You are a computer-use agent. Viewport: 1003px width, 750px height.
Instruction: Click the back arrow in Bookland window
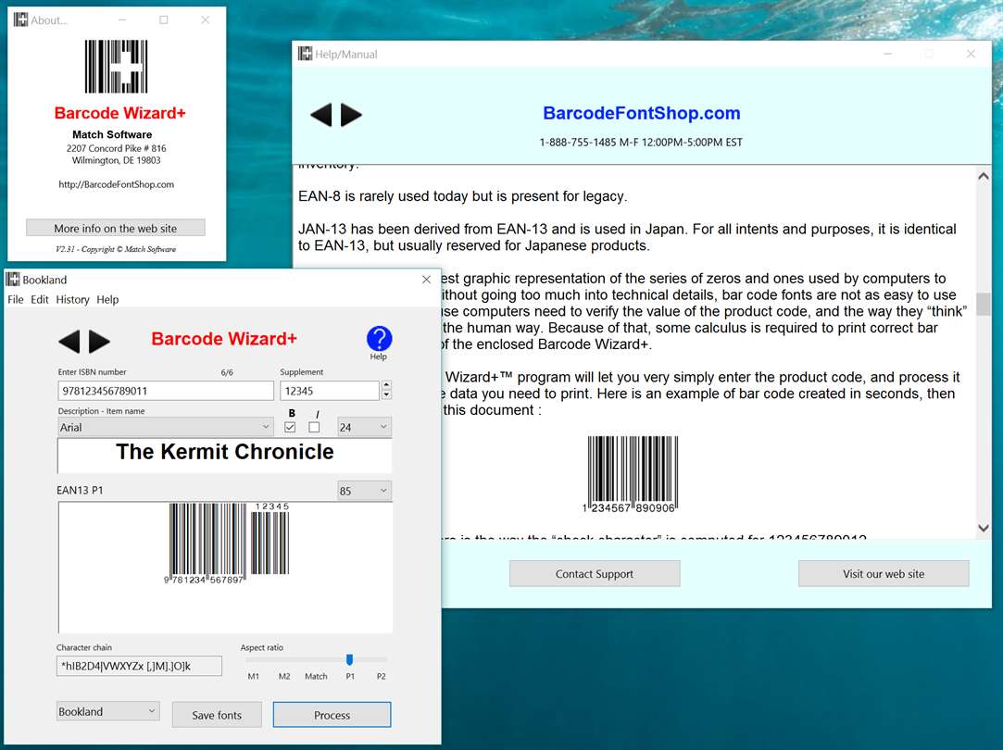point(69,342)
